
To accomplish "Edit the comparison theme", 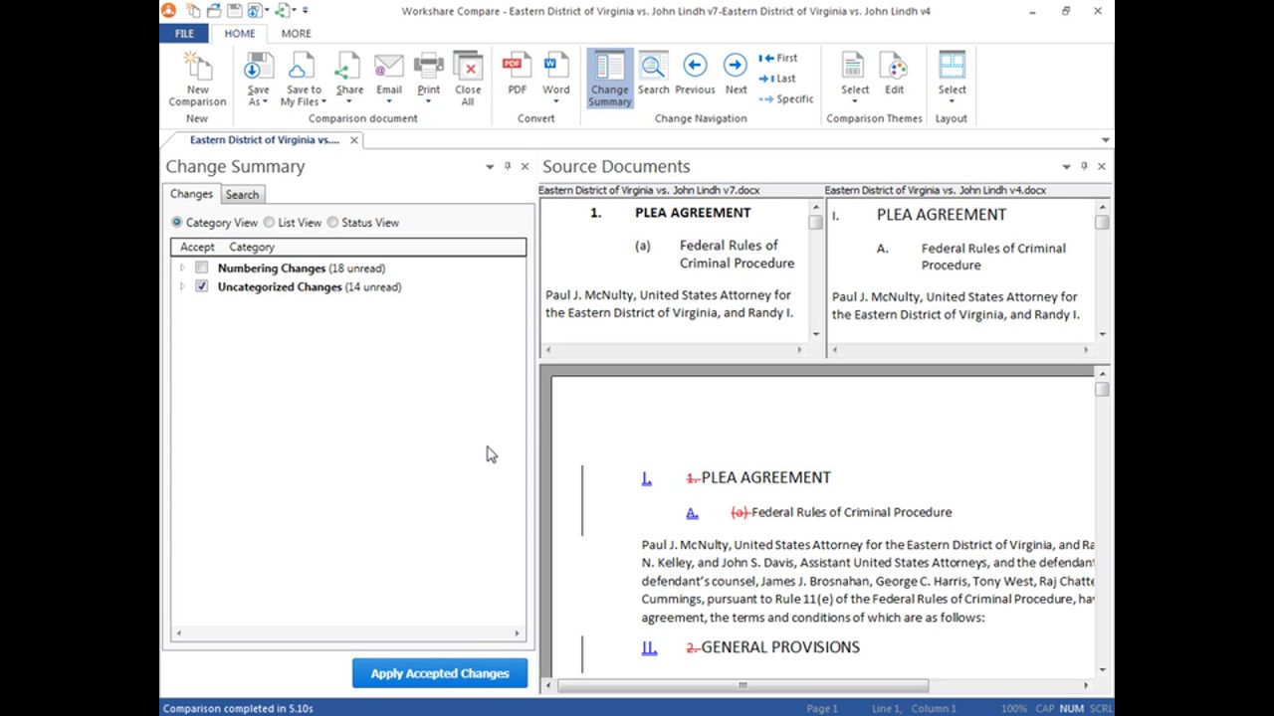I will coord(895,75).
